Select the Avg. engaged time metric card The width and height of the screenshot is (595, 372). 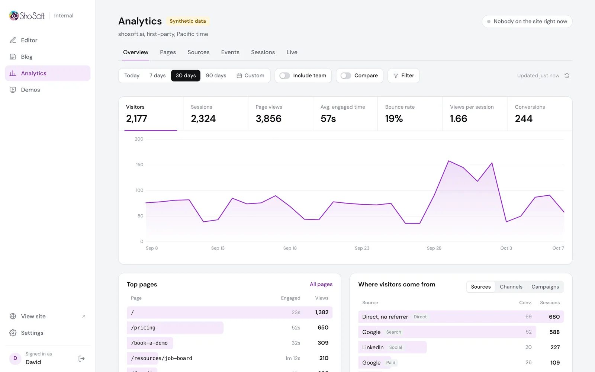345,114
